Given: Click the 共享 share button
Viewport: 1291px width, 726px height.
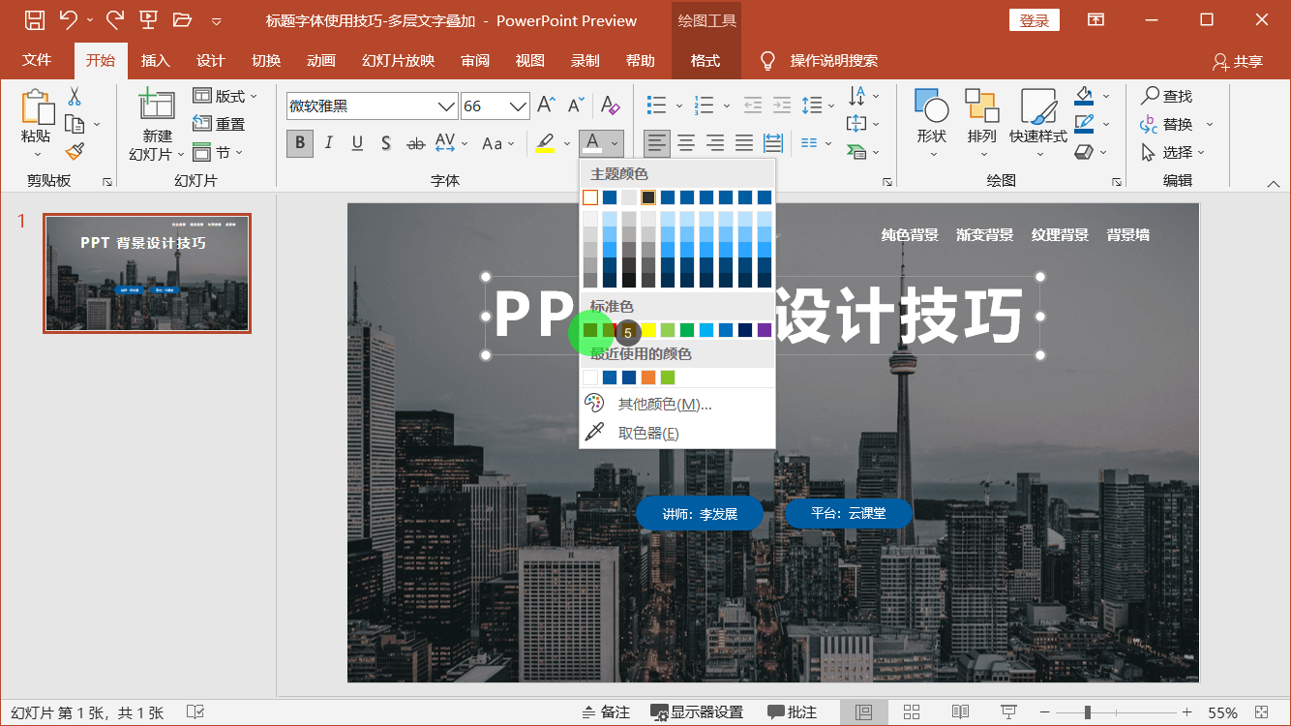Looking at the screenshot, I should [1238, 61].
